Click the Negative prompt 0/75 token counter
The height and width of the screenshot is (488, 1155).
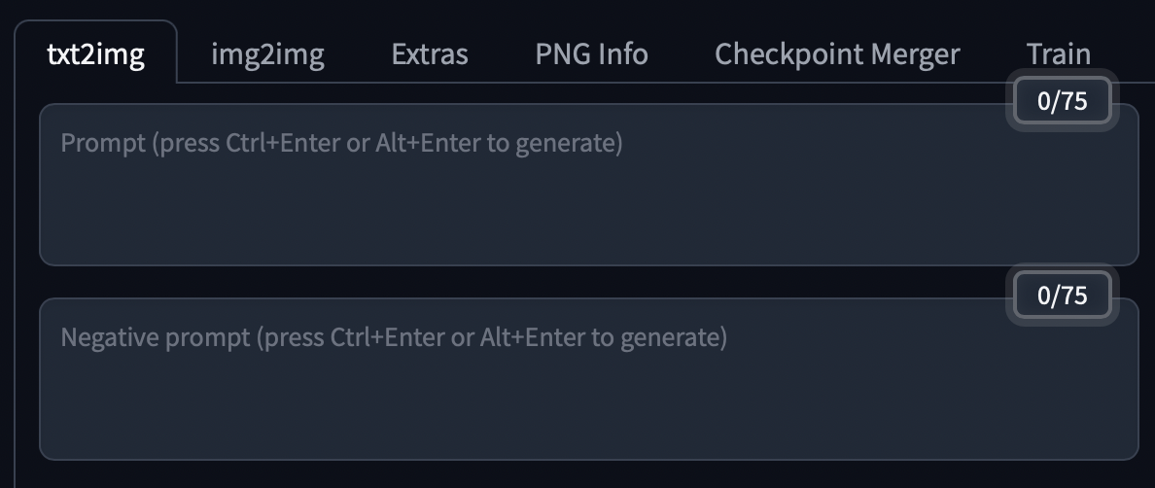1062,296
